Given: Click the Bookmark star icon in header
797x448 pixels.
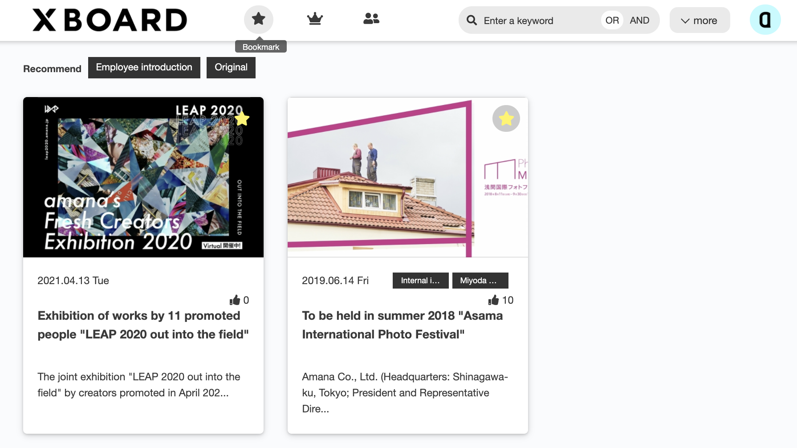Looking at the screenshot, I should (x=258, y=19).
